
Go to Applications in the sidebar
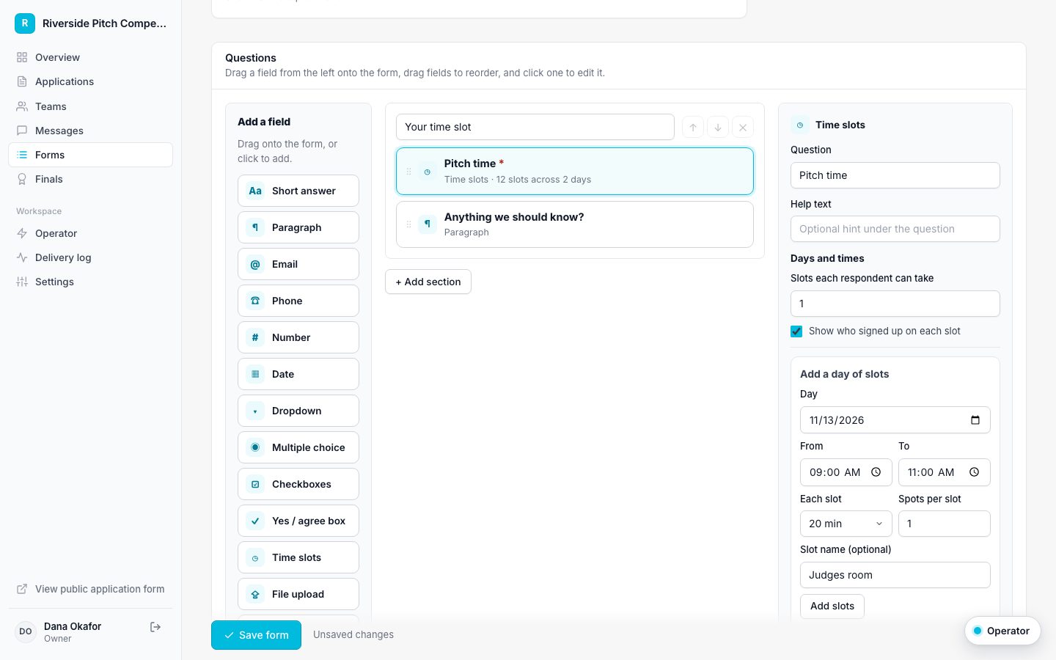coord(90,81)
